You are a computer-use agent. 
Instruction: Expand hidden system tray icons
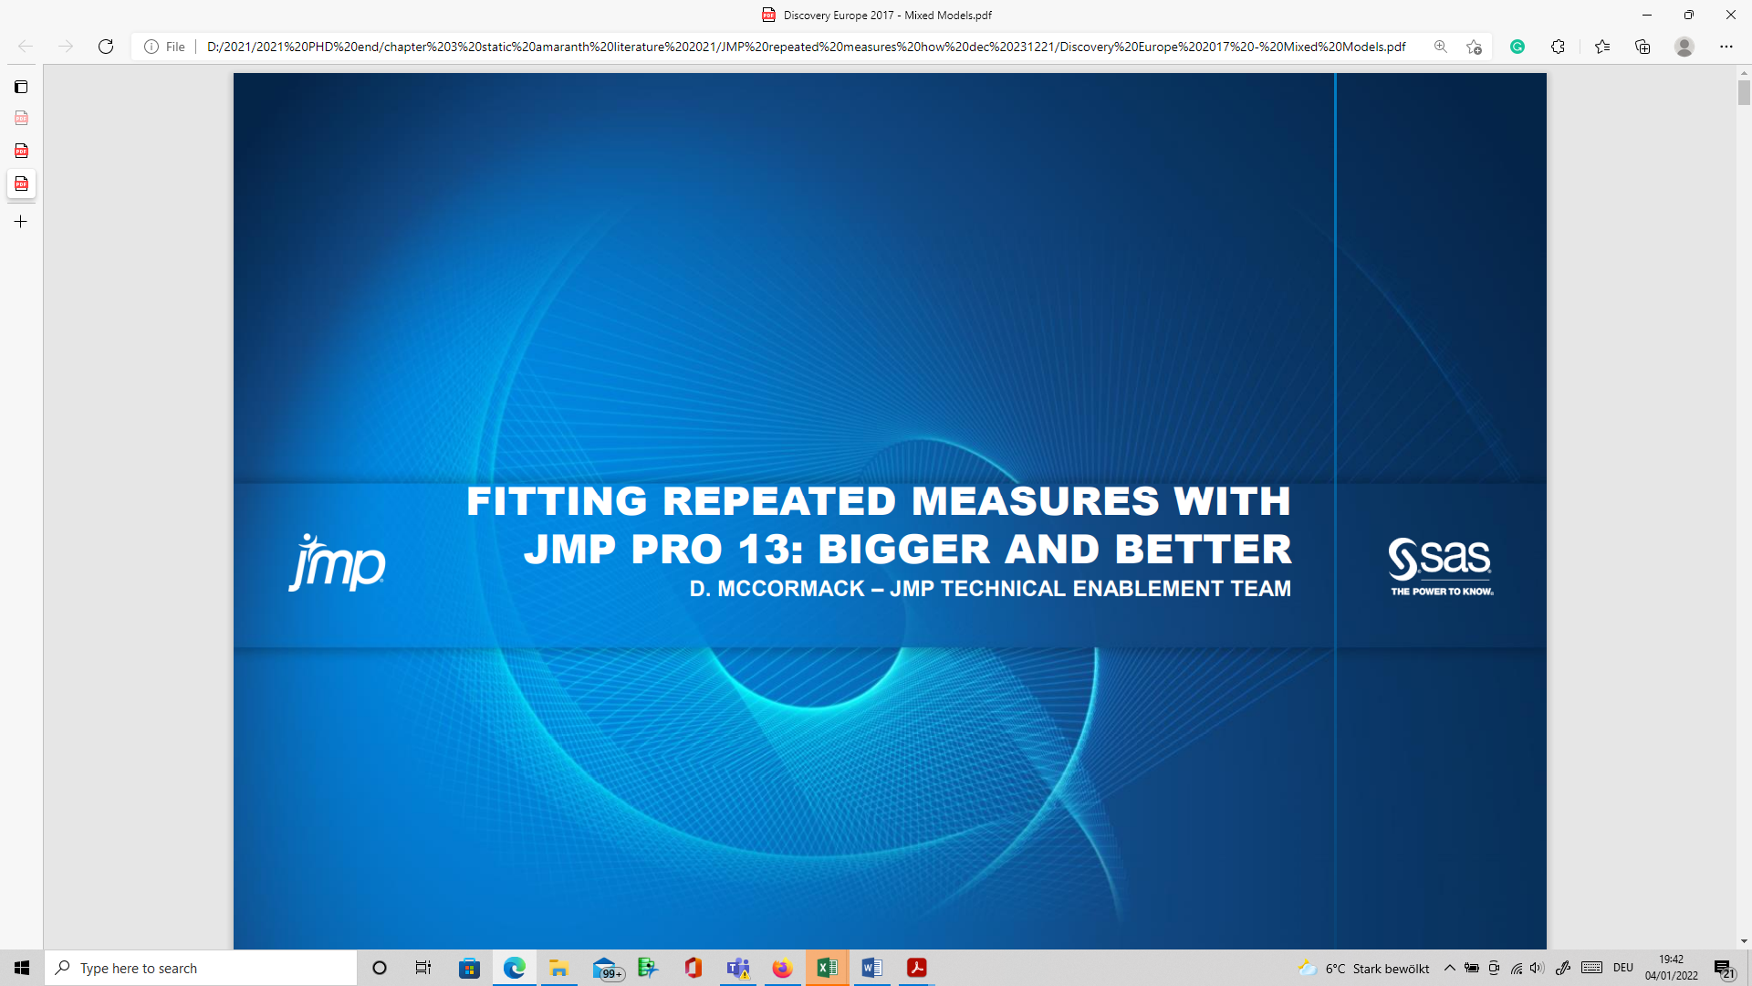click(x=1449, y=968)
